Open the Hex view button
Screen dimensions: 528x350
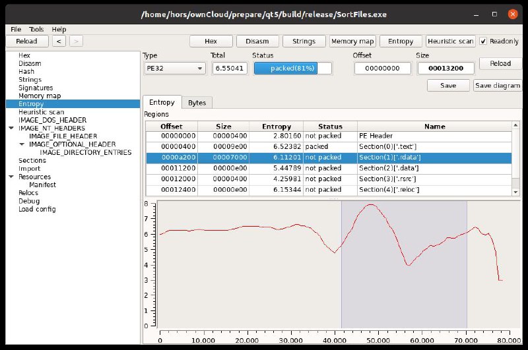point(211,42)
